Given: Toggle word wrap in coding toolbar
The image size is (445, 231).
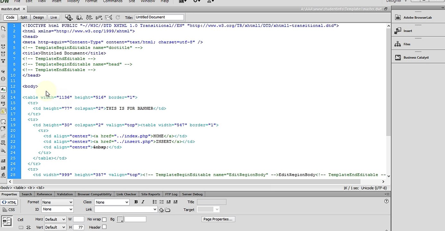Looking at the screenshot, I should [x=3, y=104].
